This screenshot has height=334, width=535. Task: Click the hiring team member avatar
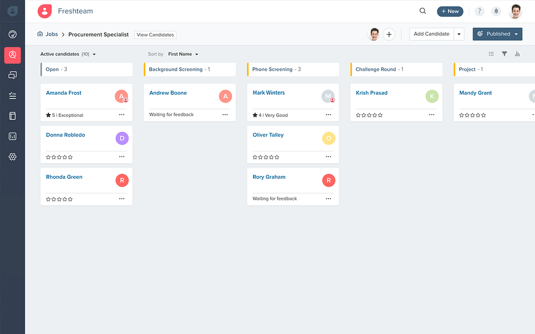(x=373, y=34)
